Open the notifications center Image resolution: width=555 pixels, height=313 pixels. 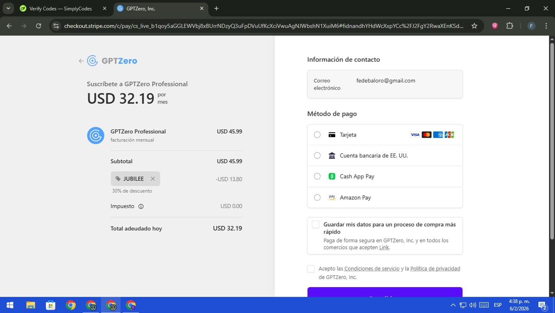point(543,306)
